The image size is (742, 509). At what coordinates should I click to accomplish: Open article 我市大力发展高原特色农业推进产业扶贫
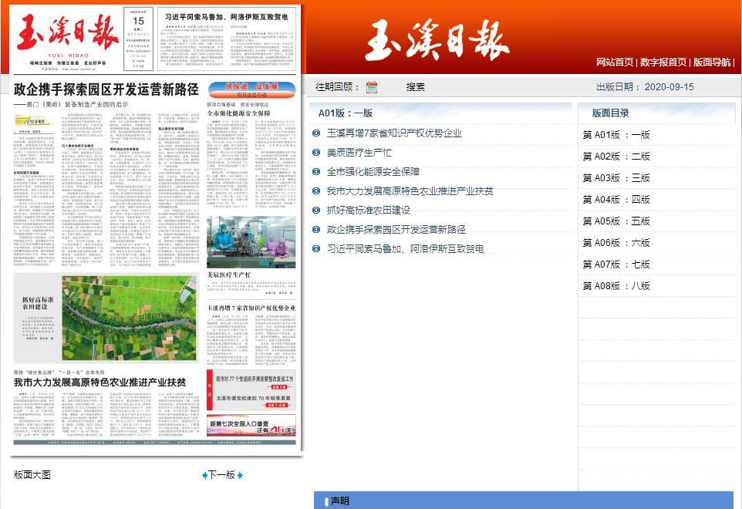(x=410, y=191)
